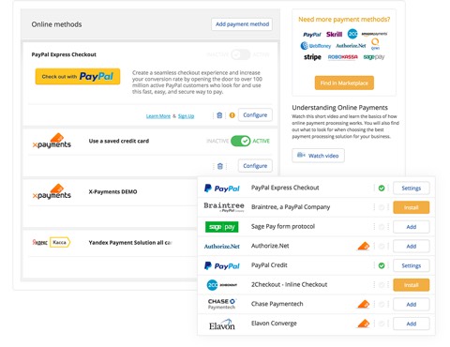
Task: Click X-Payments logo beside X-Payments DEMO
Action: (52, 191)
